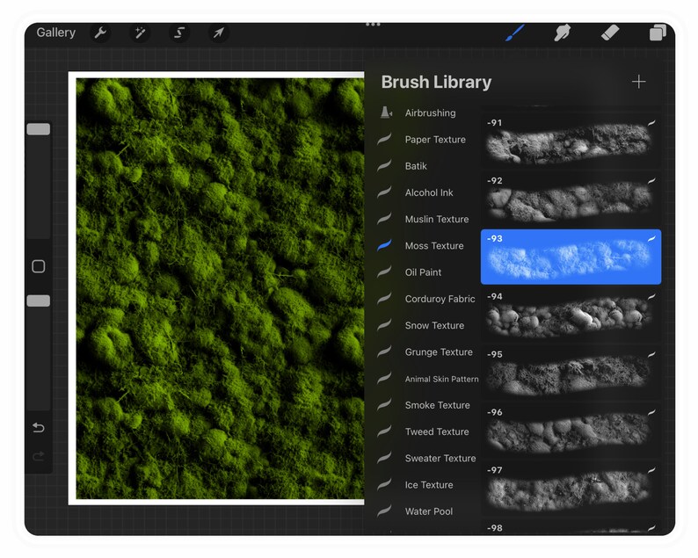
Task: Choose brush -92 preview
Action: click(x=571, y=199)
